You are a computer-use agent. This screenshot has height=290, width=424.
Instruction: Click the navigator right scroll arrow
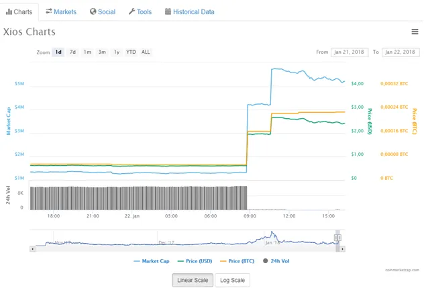[343, 248]
